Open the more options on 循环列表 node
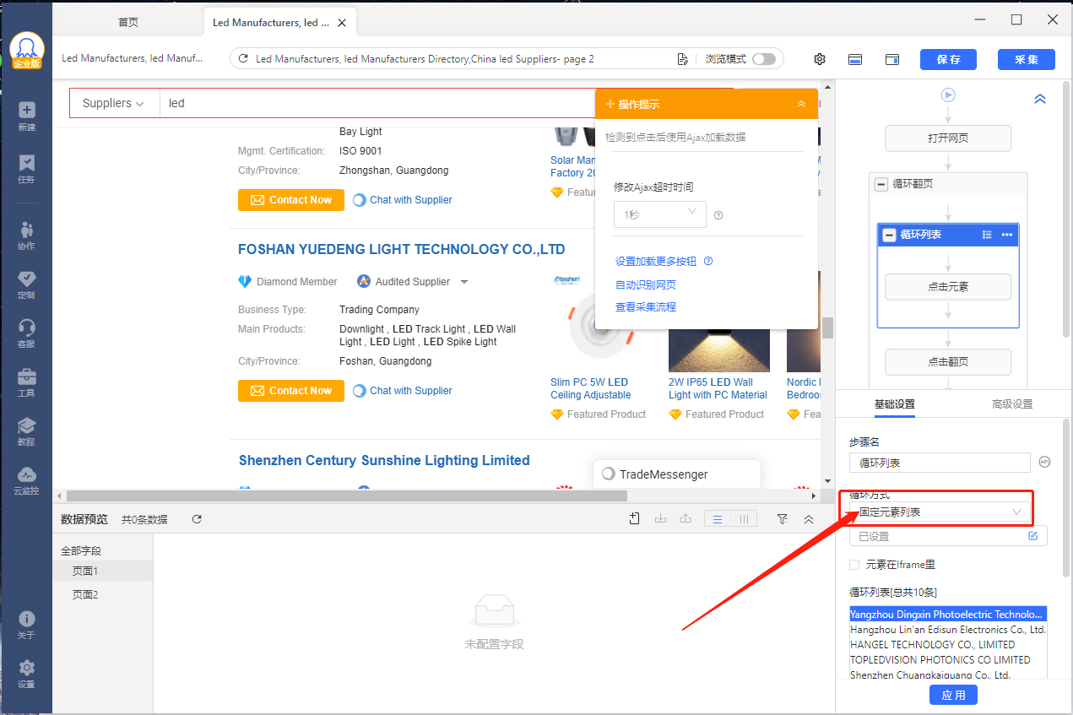 tap(1006, 235)
